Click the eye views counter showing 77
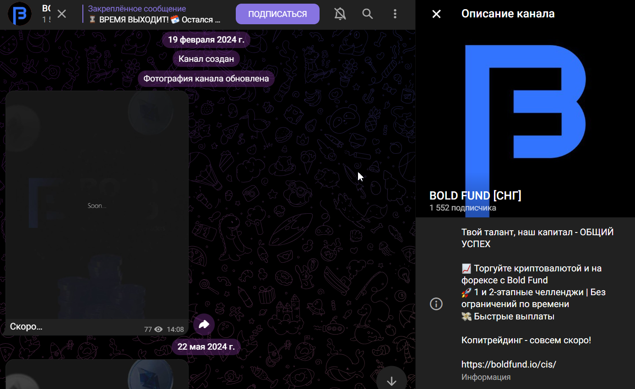The width and height of the screenshot is (635, 389). 153,330
